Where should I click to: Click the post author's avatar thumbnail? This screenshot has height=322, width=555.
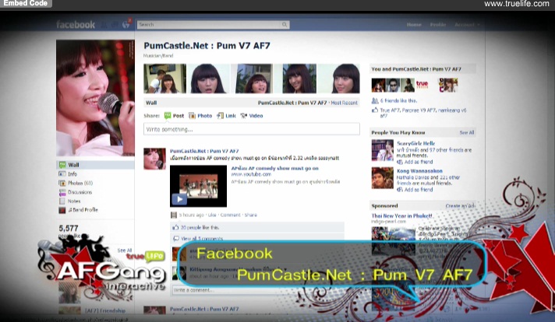154,159
